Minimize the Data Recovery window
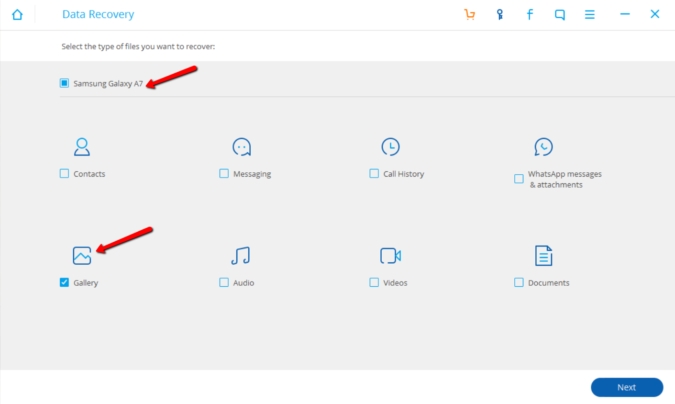Viewport: 675px width, 404px height. tap(625, 14)
